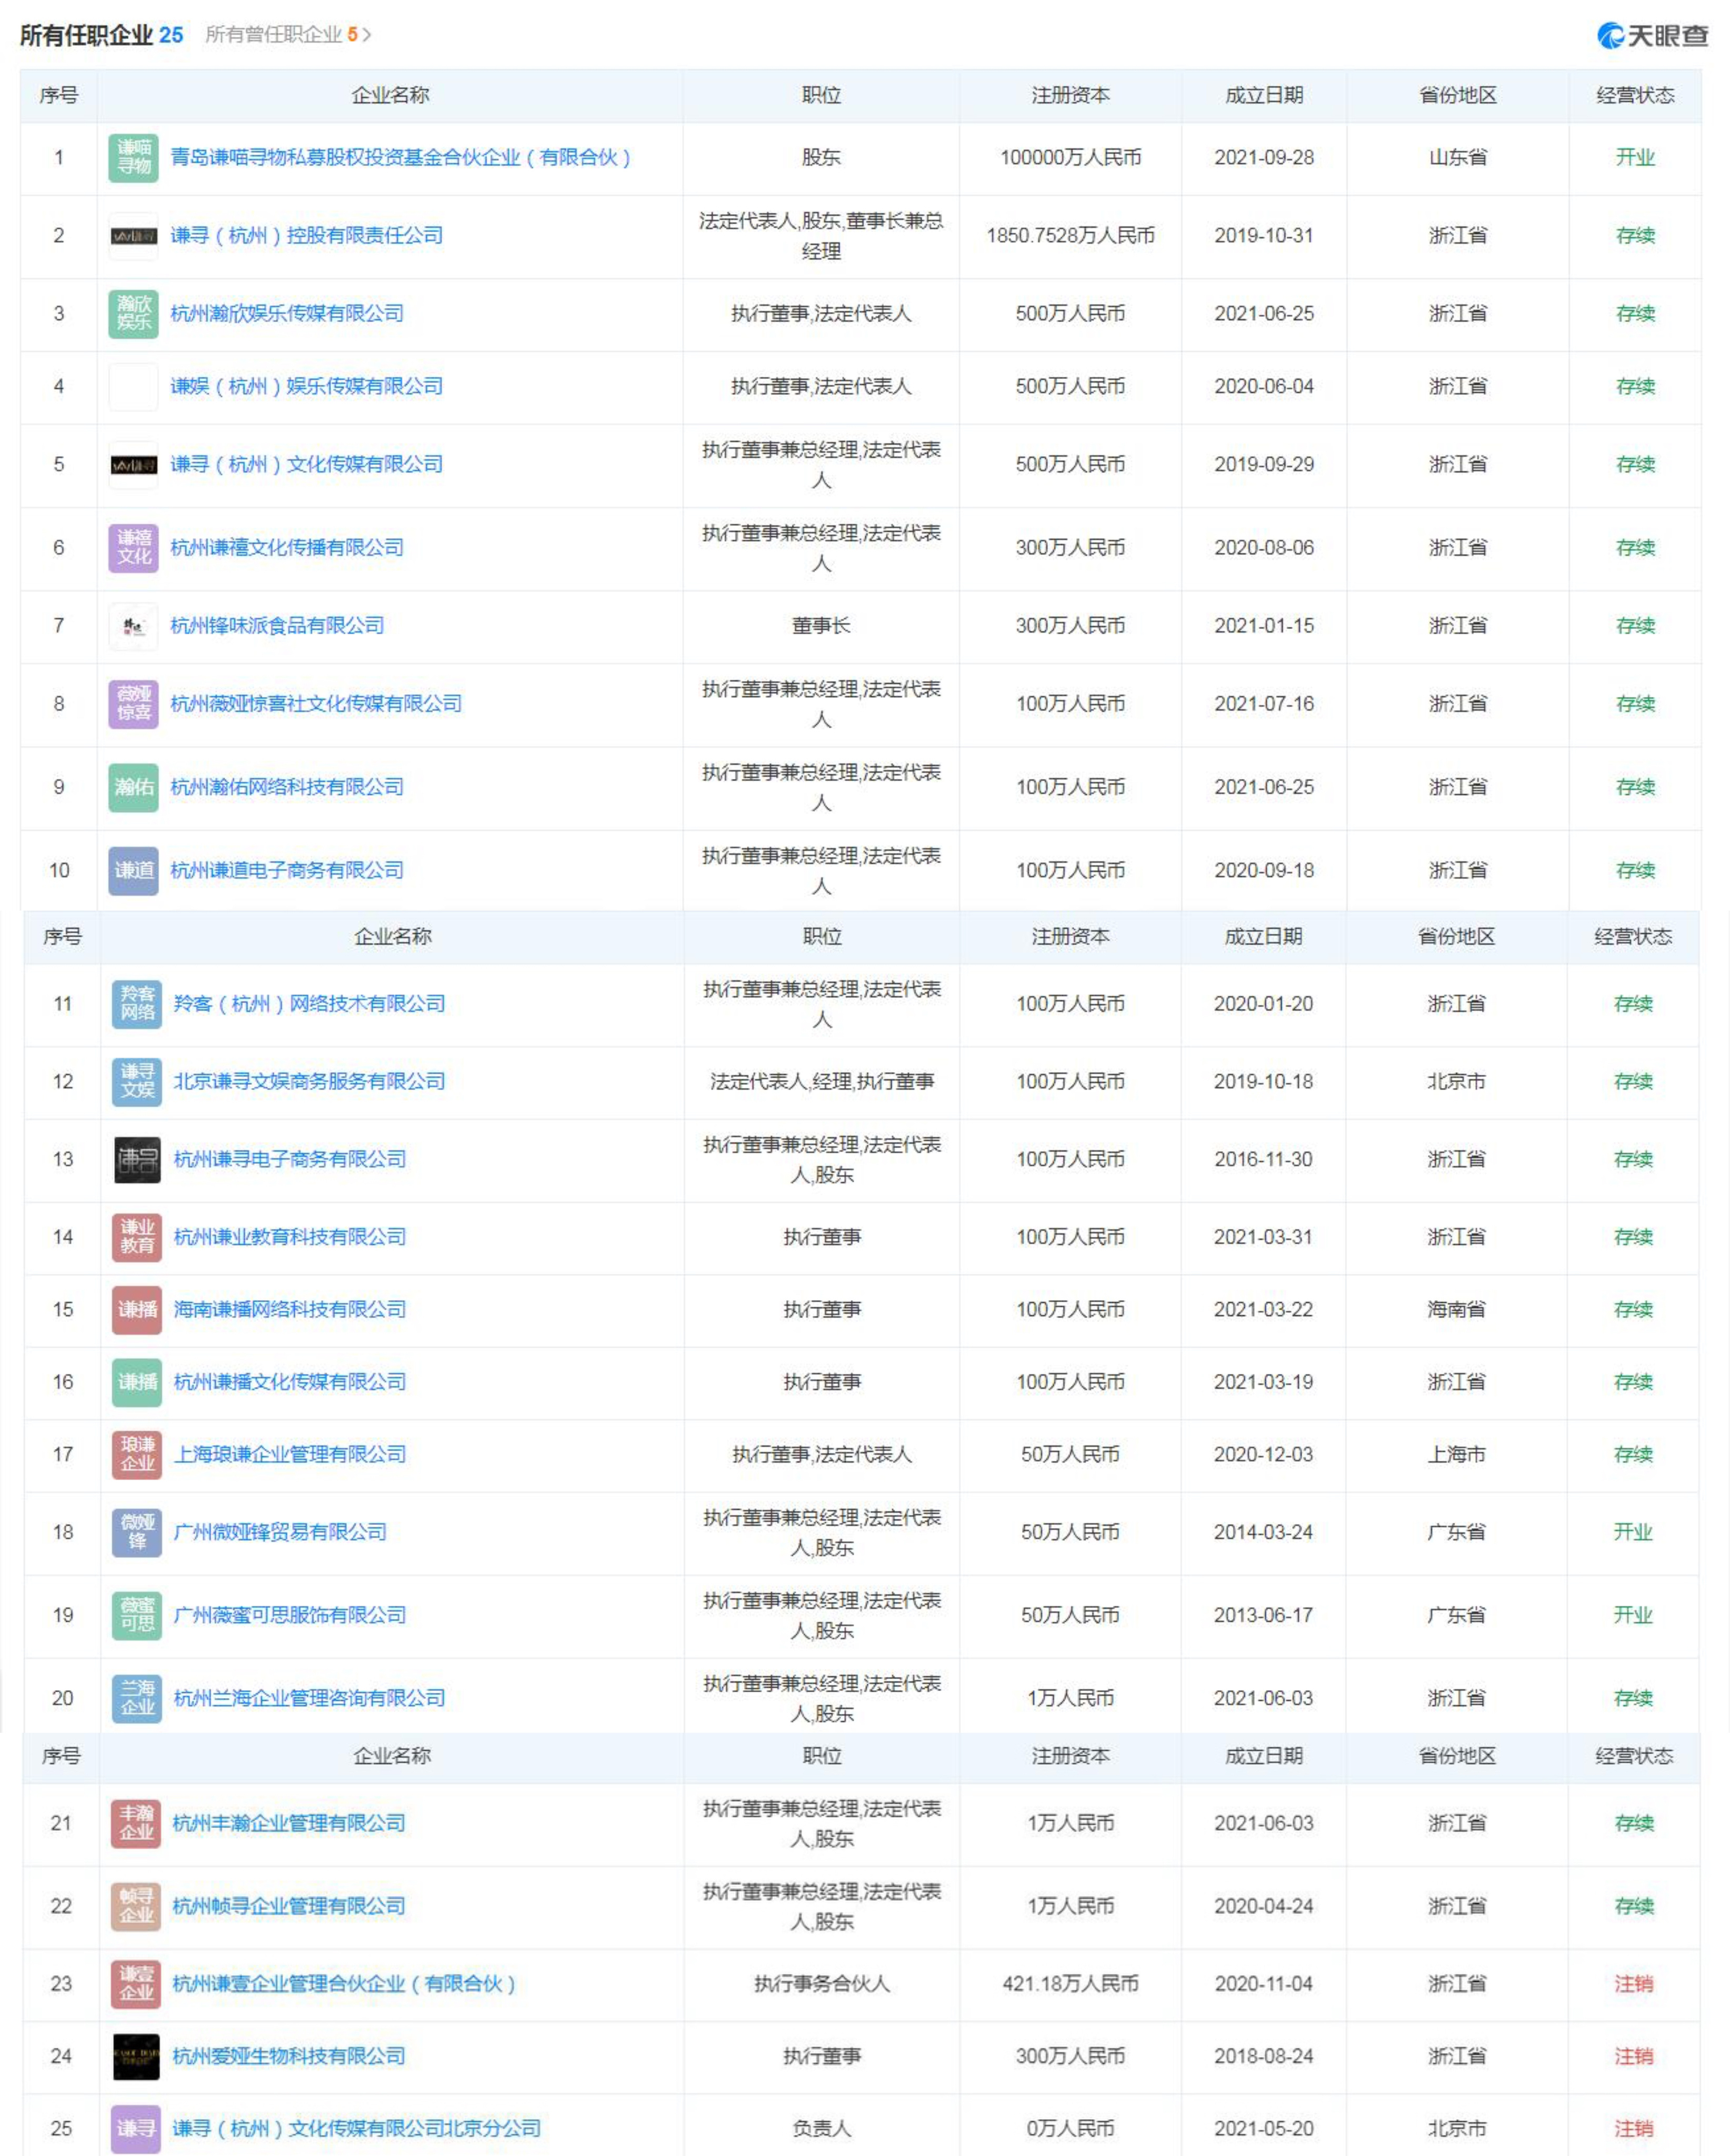This screenshot has width=1730, height=2156.
Task: Select the 所有任职企业 25 tab
Action: click(101, 35)
